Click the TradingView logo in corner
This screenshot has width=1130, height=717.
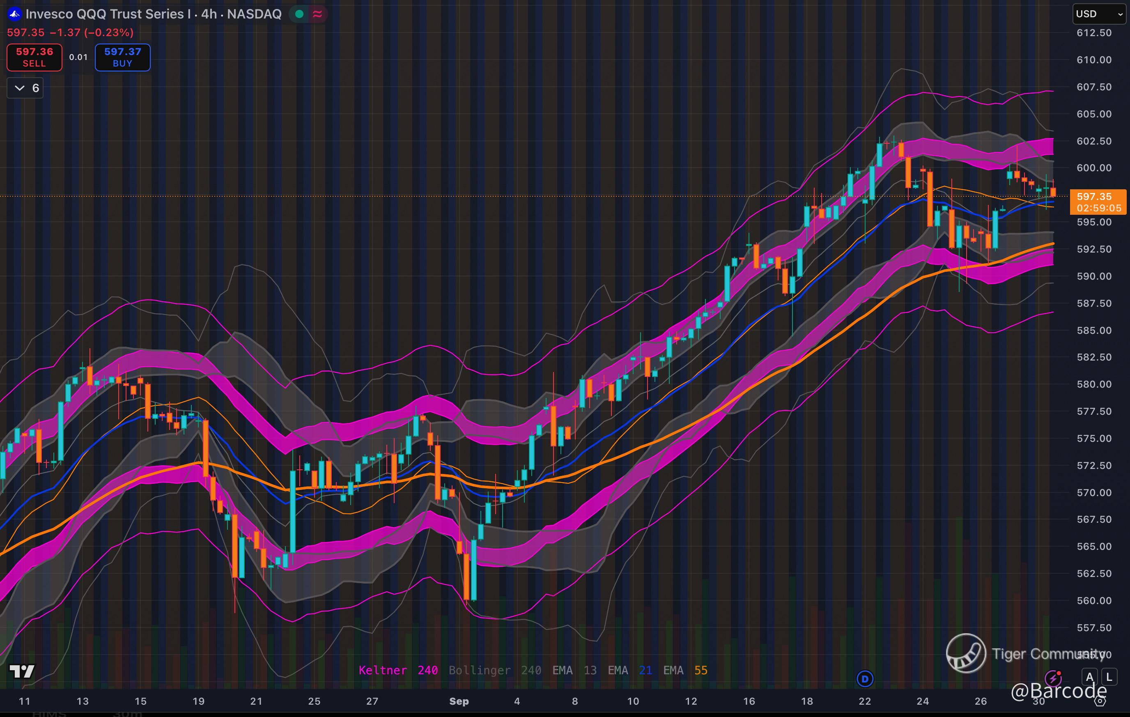[x=22, y=671]
